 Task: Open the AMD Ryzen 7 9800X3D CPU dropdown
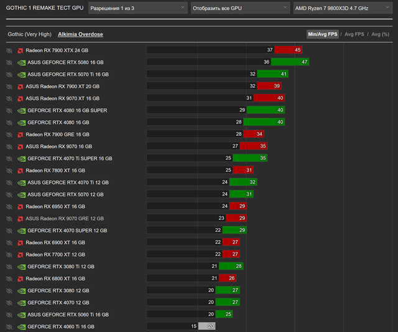(343, 8)
